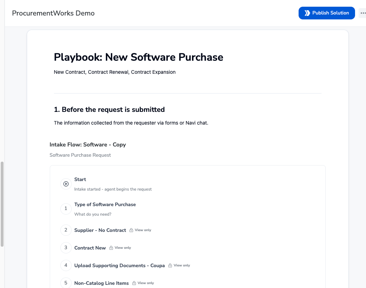Open the Type of Software Purchase step
The width and height of the screenshot is (366, 288).
[105, 204]
